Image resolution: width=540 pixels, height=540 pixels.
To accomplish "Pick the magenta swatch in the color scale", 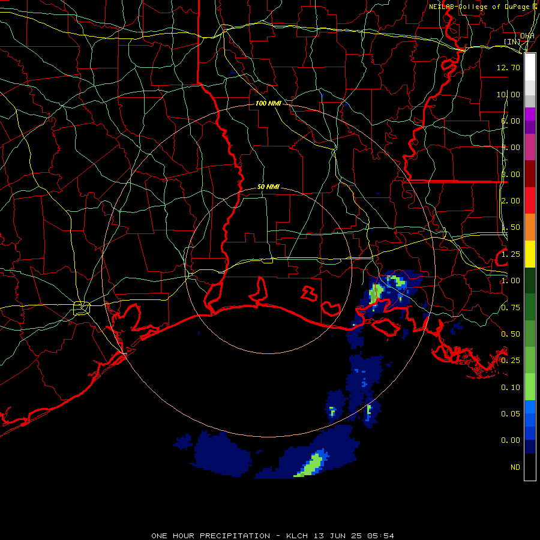I will click(x=530, y=147).
